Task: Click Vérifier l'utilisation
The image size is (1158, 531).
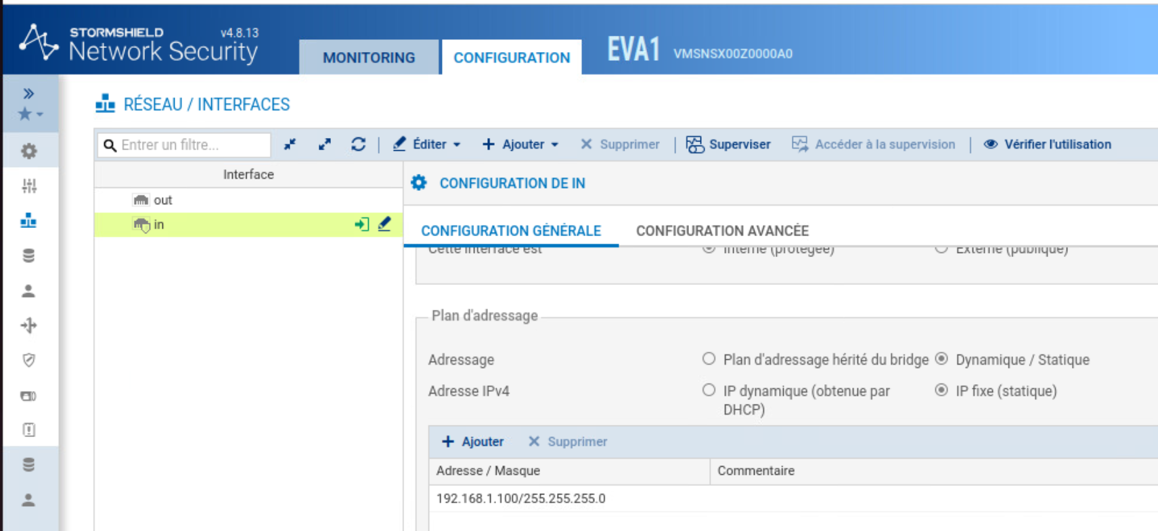Action: tap(1047, 144)
